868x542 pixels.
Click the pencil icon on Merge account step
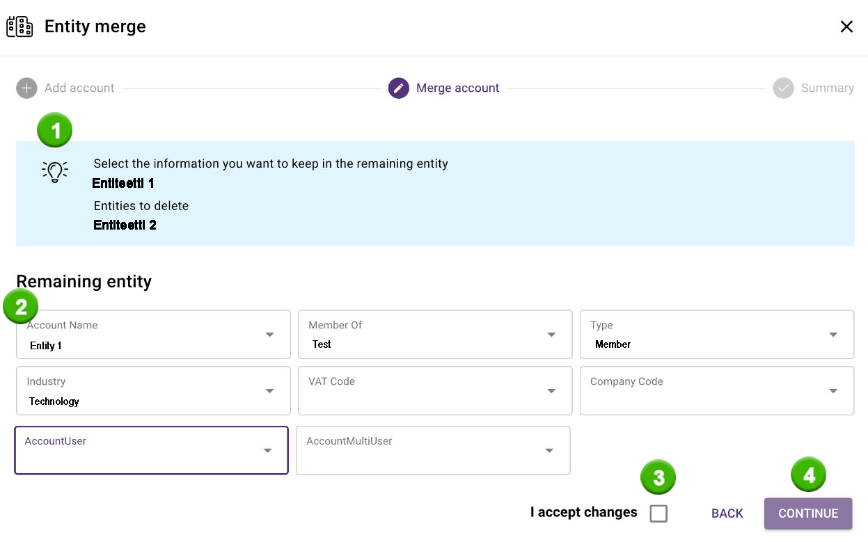[398, 88]
